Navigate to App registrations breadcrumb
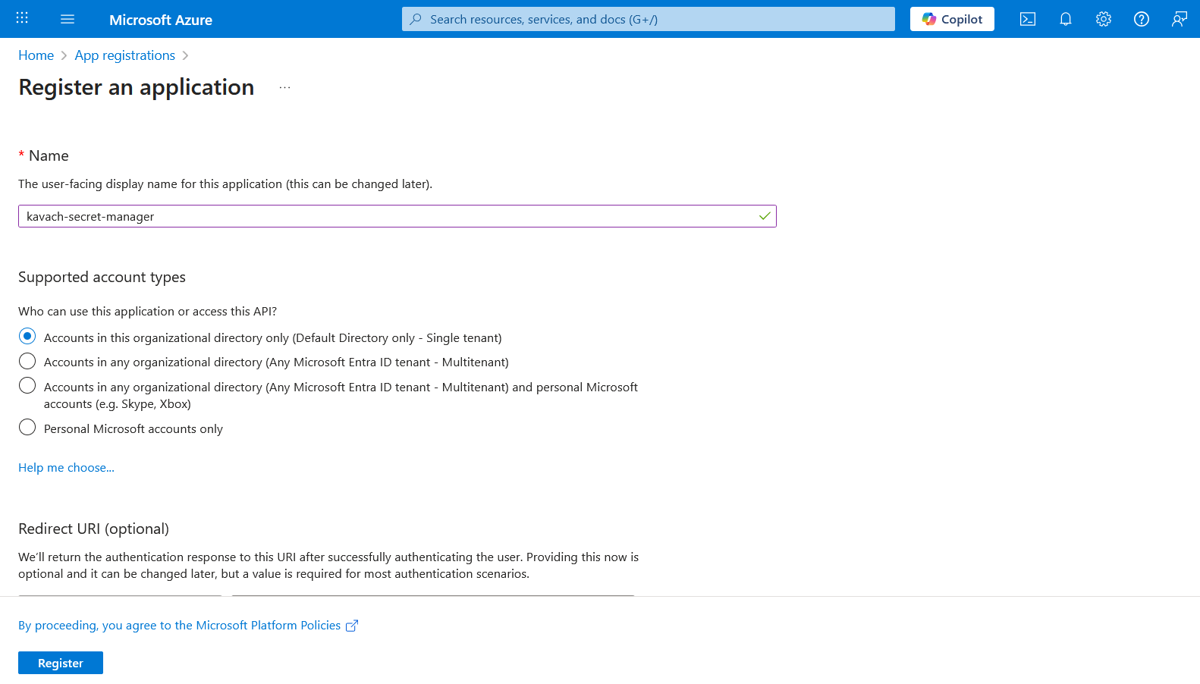The image size is (1200, 684). pyautogui.click(x=125, y=55)
